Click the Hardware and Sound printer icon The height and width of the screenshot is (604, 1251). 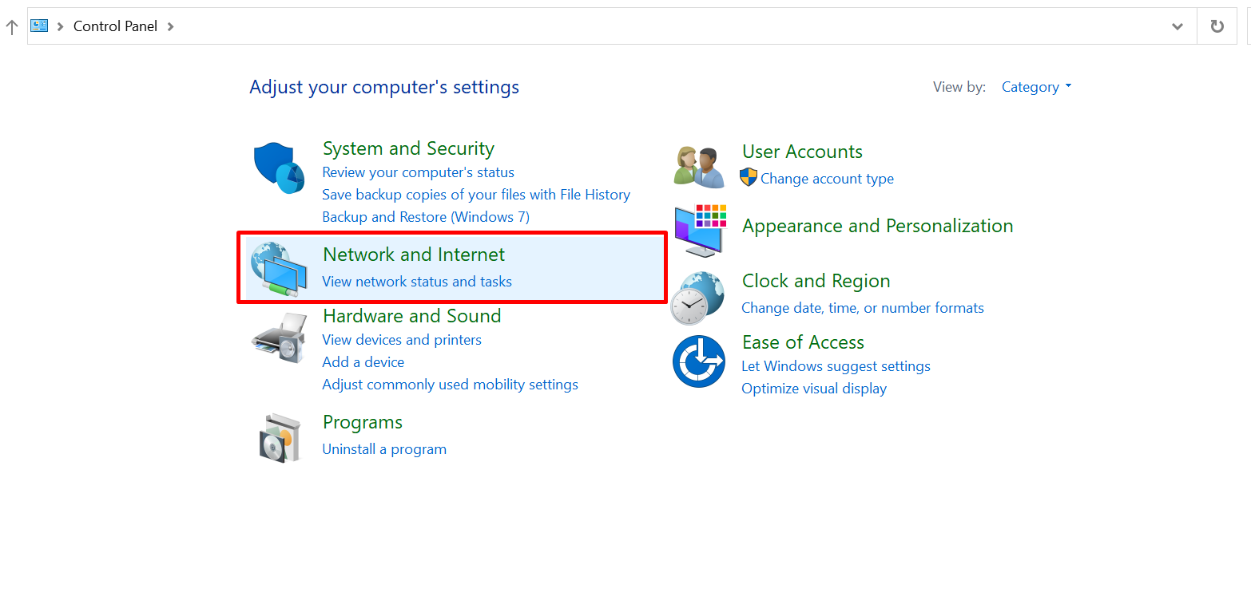pyautogui.click(x=279, y=338)
